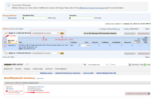The image size is (158, 99).
Task: Click the Amazon Seller Central logo
Action: 13,64
